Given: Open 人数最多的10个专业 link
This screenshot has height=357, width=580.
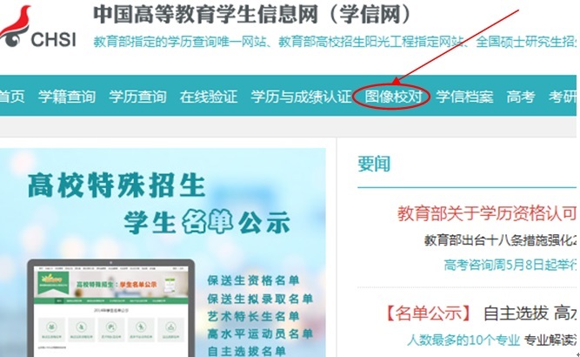Looking at the screenshot, I should [463, 340].
